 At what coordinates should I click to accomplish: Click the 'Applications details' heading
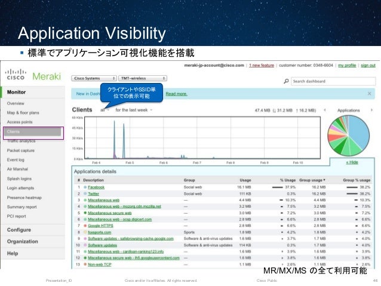(95, 171)
